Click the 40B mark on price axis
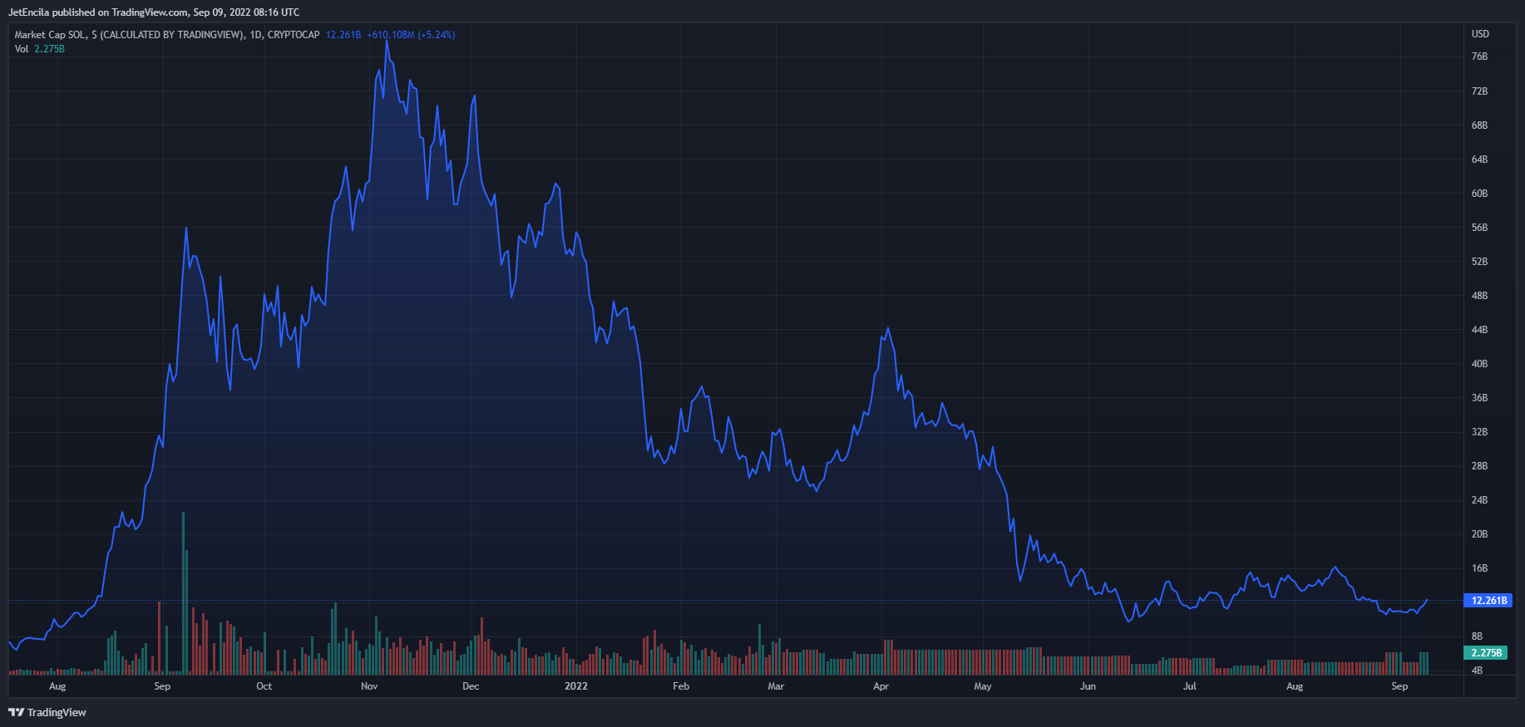This screenshot has width=1525, height=727. coord(1479,364)
